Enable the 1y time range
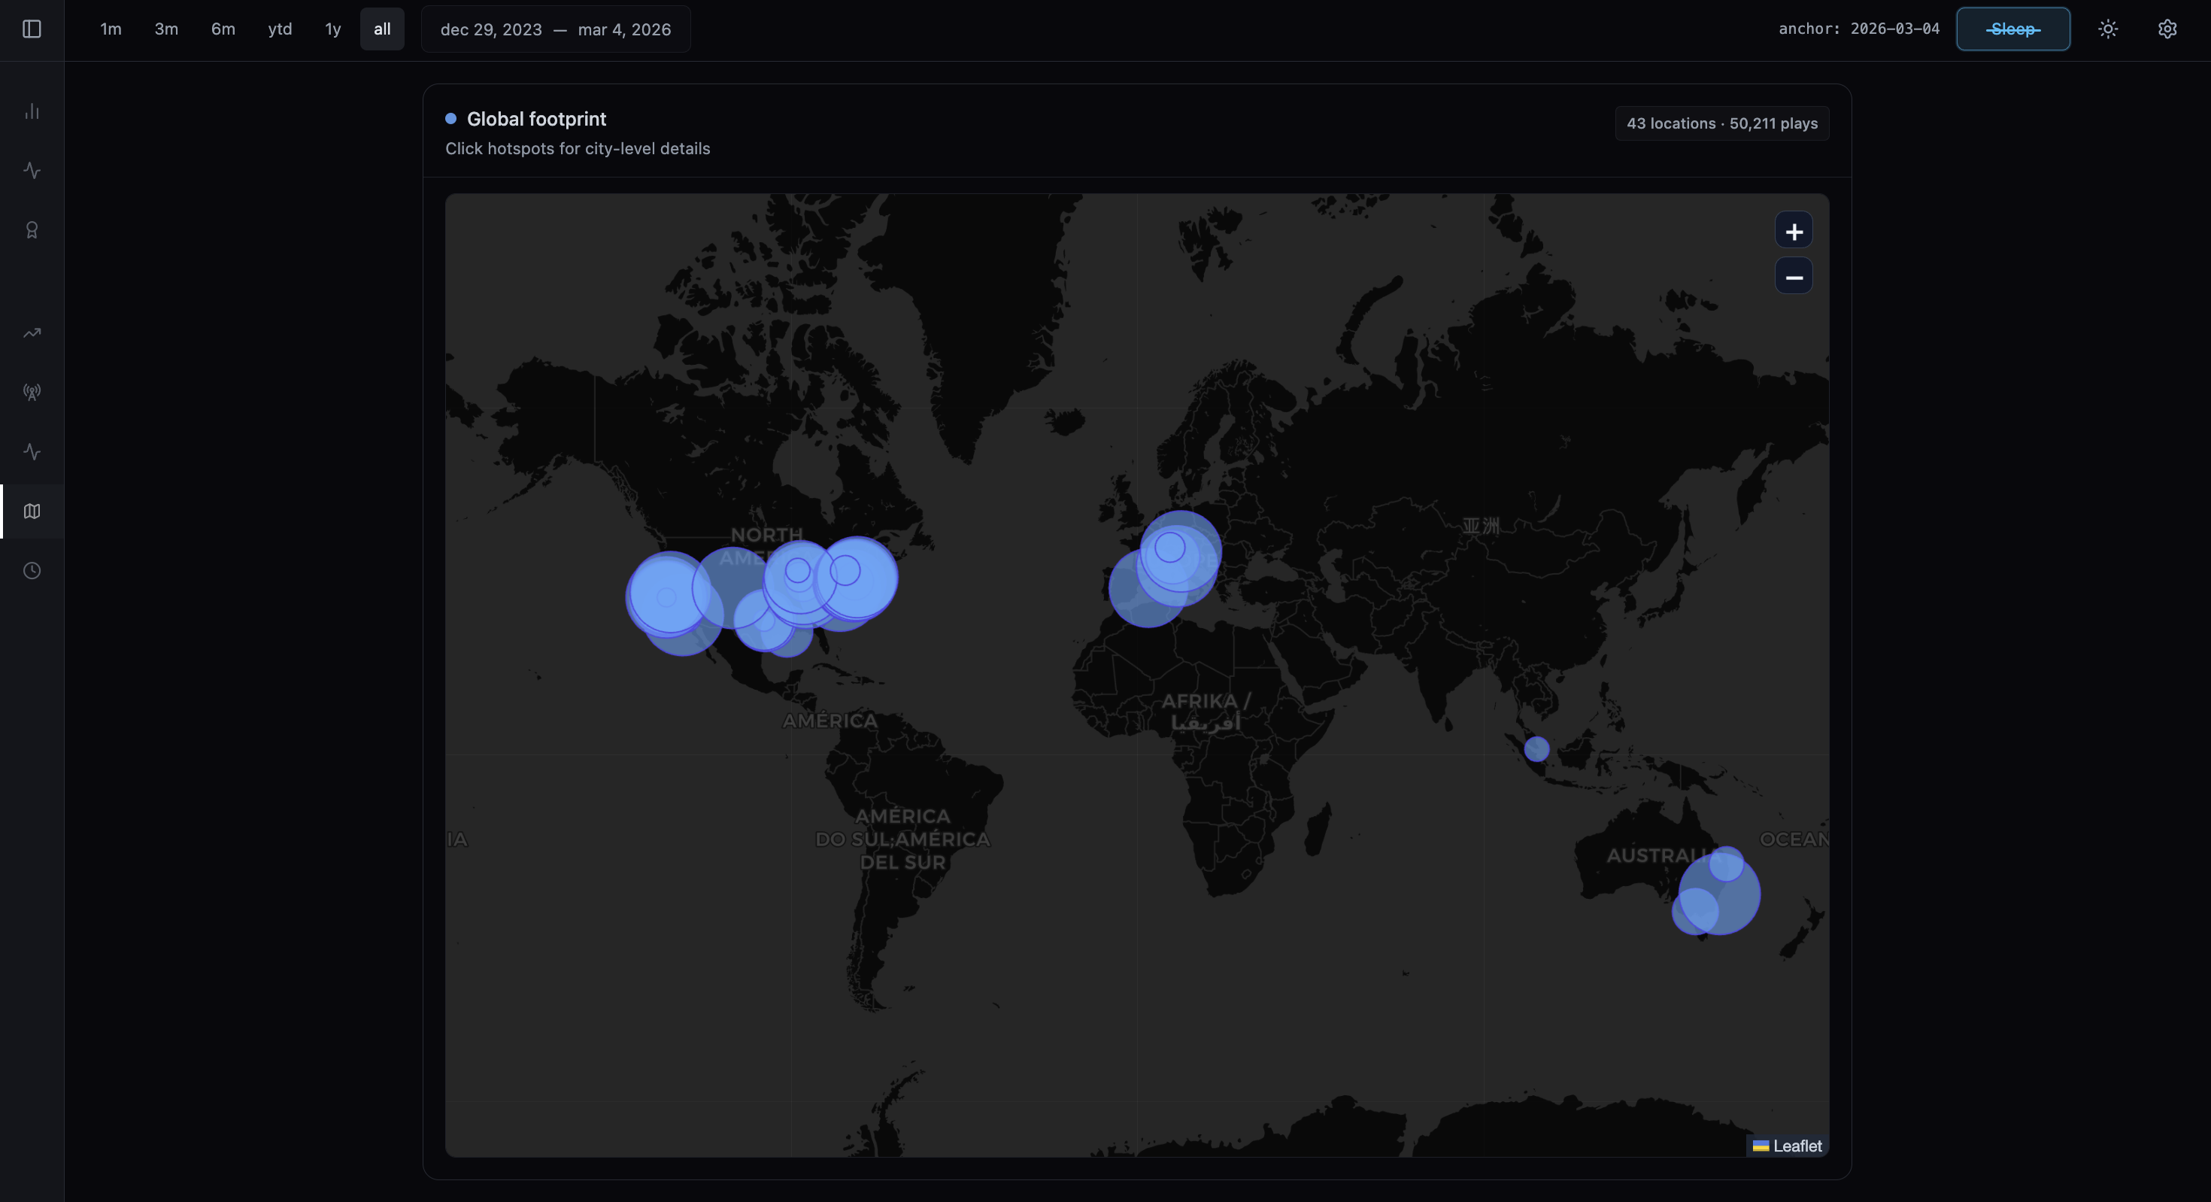This screenshot has width=2211, height=1202. (x=333, y=29)
